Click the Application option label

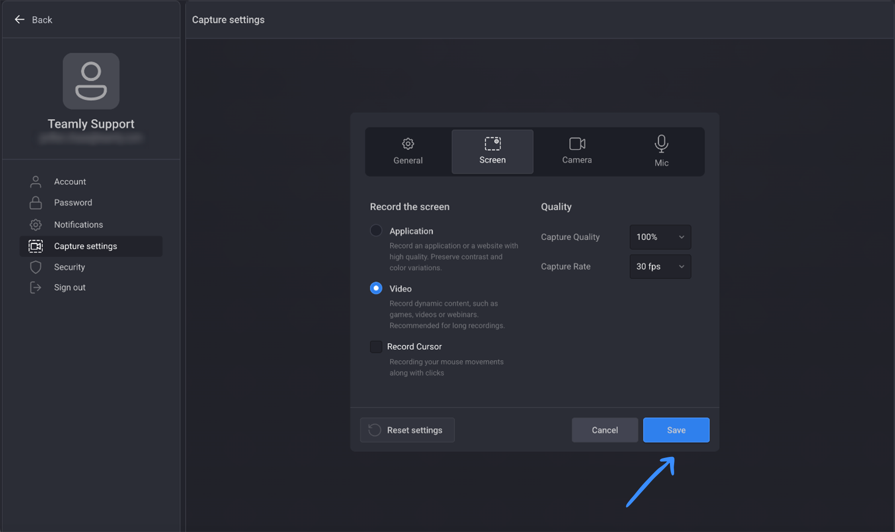pyautogui.click(x=411, y=231)
